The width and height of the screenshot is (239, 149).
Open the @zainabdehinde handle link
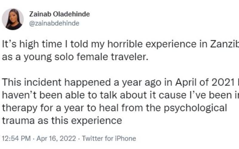(54, 23)
